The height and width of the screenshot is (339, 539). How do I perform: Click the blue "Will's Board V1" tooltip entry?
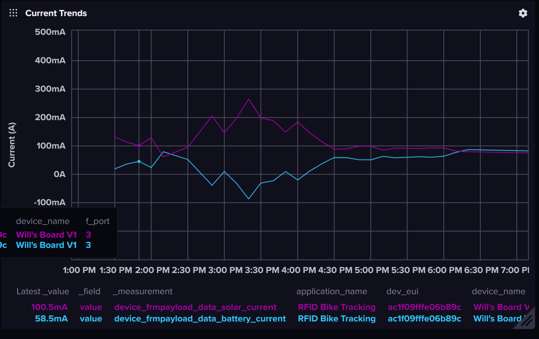click(46, 245)
